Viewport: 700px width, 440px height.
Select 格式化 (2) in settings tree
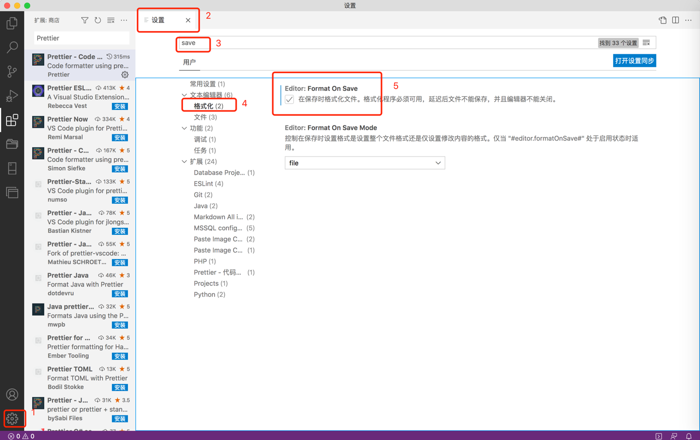(x=209, y=106)
